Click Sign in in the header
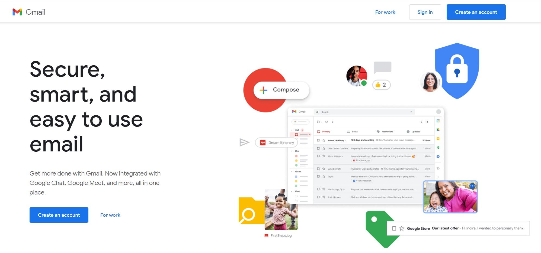This screenshot has height=253, width=541. point(425,12)
